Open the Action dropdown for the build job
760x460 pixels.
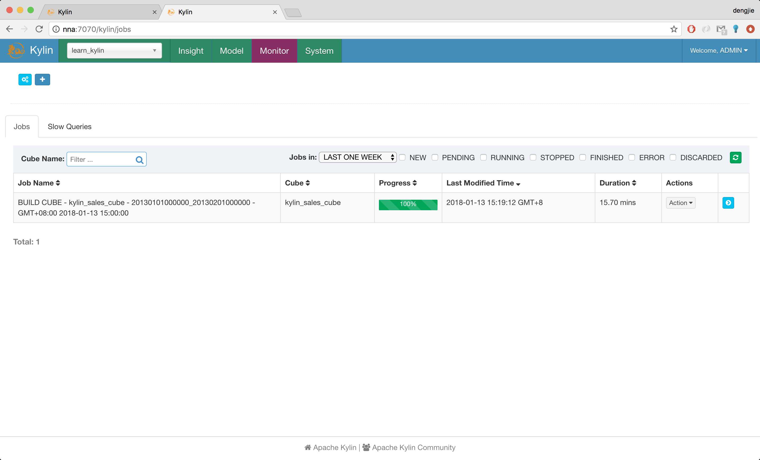[680, 203]
